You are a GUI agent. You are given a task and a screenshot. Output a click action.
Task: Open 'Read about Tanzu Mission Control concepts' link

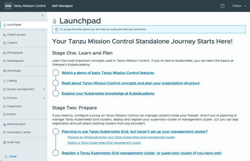pyautogui.click(x=130, y=83)
